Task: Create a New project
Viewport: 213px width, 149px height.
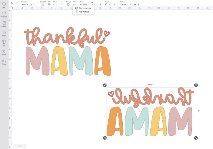Action: pos(4,5)
